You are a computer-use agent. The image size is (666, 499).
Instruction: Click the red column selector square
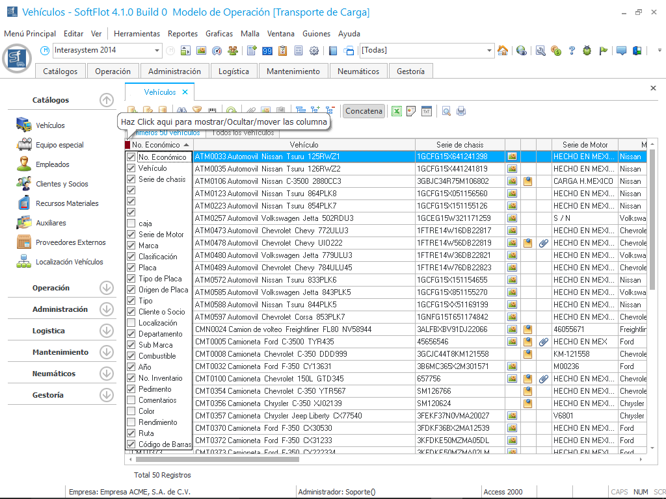pyautogui.click(x=127, y=145)
